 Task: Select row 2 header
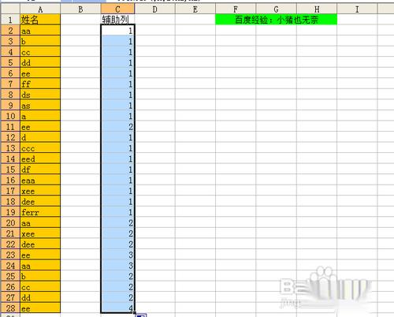[10, 31]
